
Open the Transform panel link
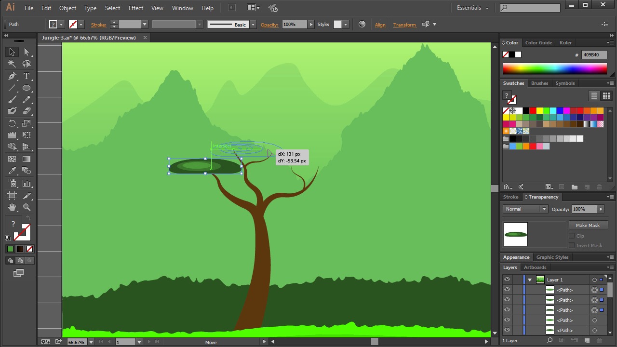coord(404,25)
